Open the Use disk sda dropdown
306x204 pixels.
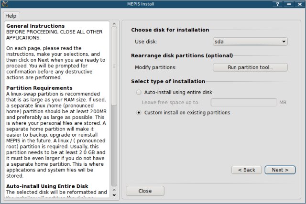[250, 42]
